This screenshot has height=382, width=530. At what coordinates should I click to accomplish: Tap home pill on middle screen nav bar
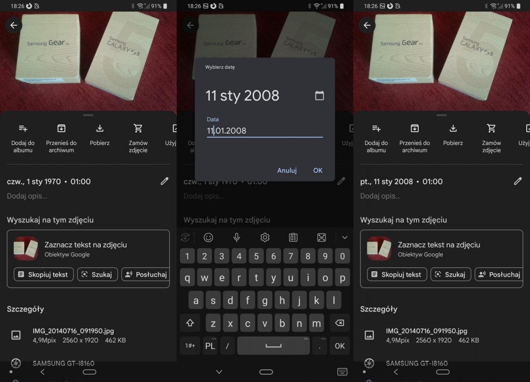click(266, 372)
